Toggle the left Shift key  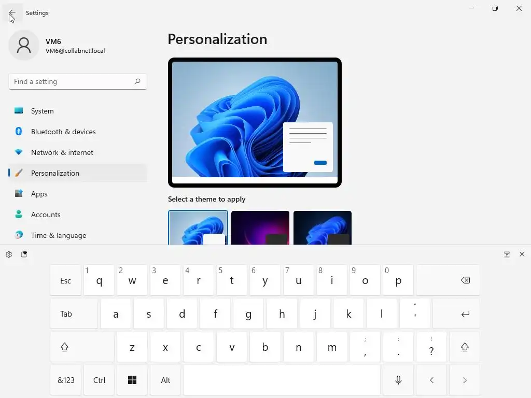(82, 347)
